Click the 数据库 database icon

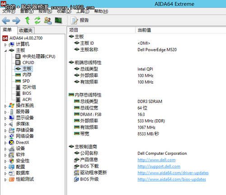point(12,173)
